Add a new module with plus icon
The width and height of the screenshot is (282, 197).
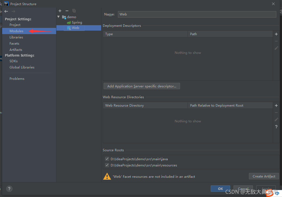tap(60, 11)
